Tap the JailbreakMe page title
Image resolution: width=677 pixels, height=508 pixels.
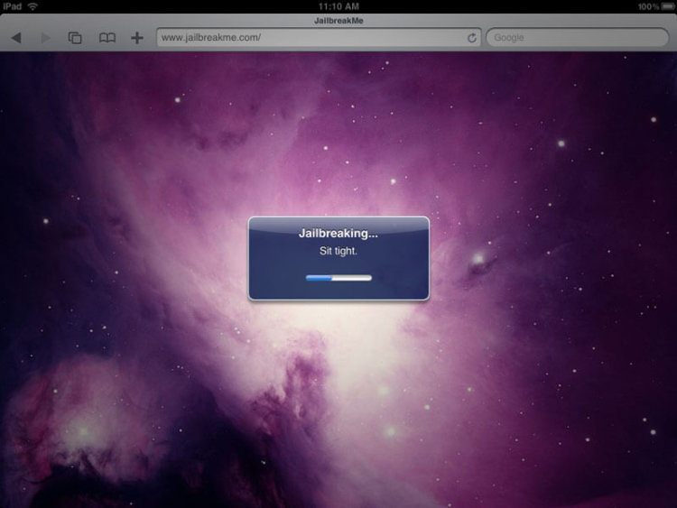(x=338, y=21)
